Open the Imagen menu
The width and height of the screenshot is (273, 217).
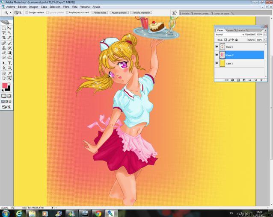pyautogui.click(x=34, y=7)
